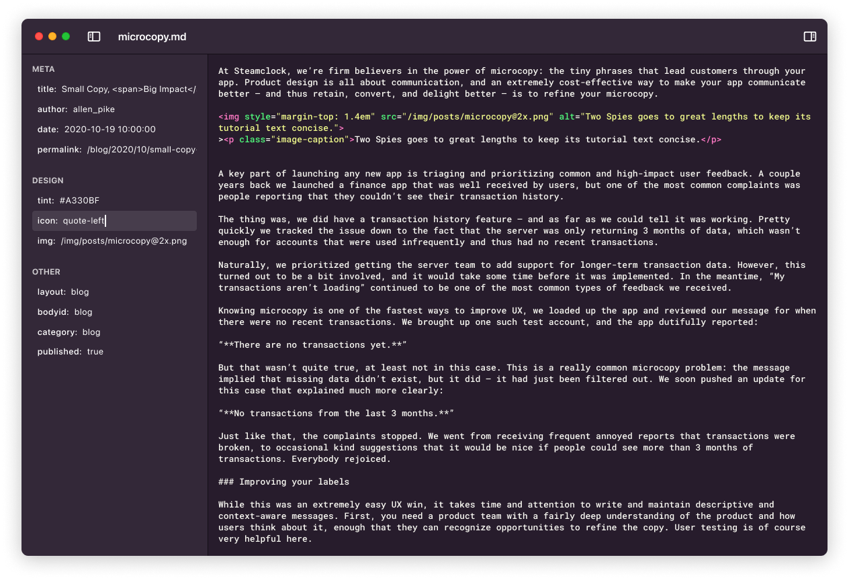Edit the published field true
Viewport: 849px width, 580px height.
pyautogui.click(x=95, y=352)
